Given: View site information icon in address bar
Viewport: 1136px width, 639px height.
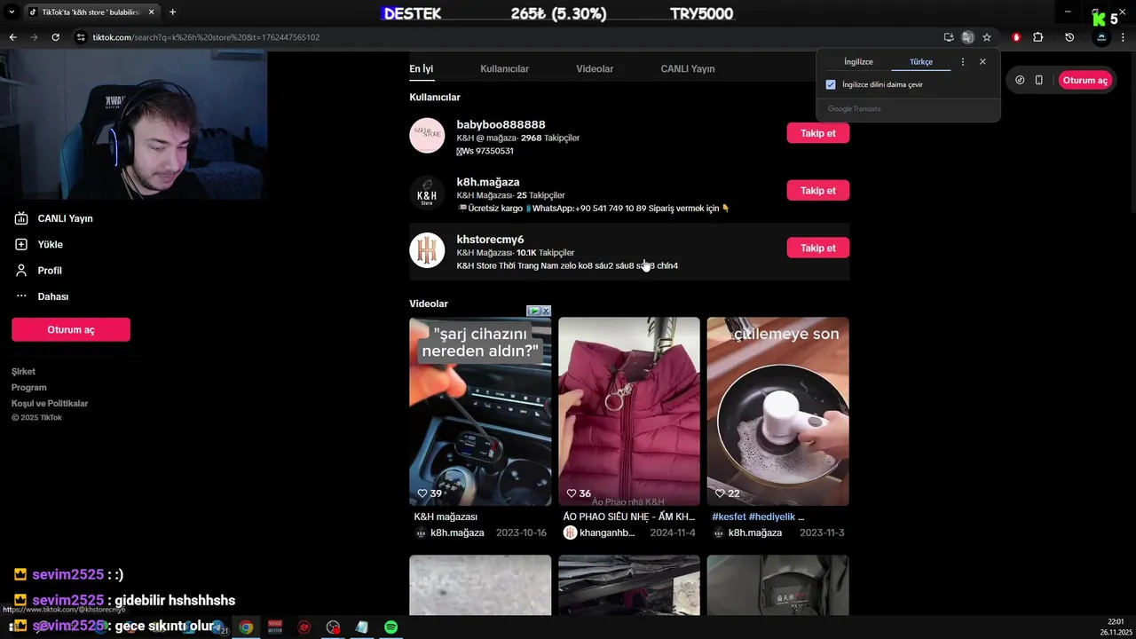Looking at the screenshot, I should click(81, 37).
